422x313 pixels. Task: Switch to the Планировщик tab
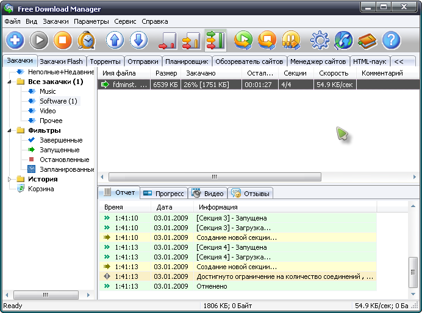pos(187,62)
